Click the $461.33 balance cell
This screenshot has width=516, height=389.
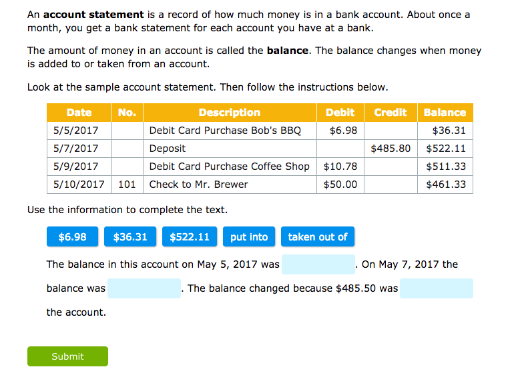446,185
